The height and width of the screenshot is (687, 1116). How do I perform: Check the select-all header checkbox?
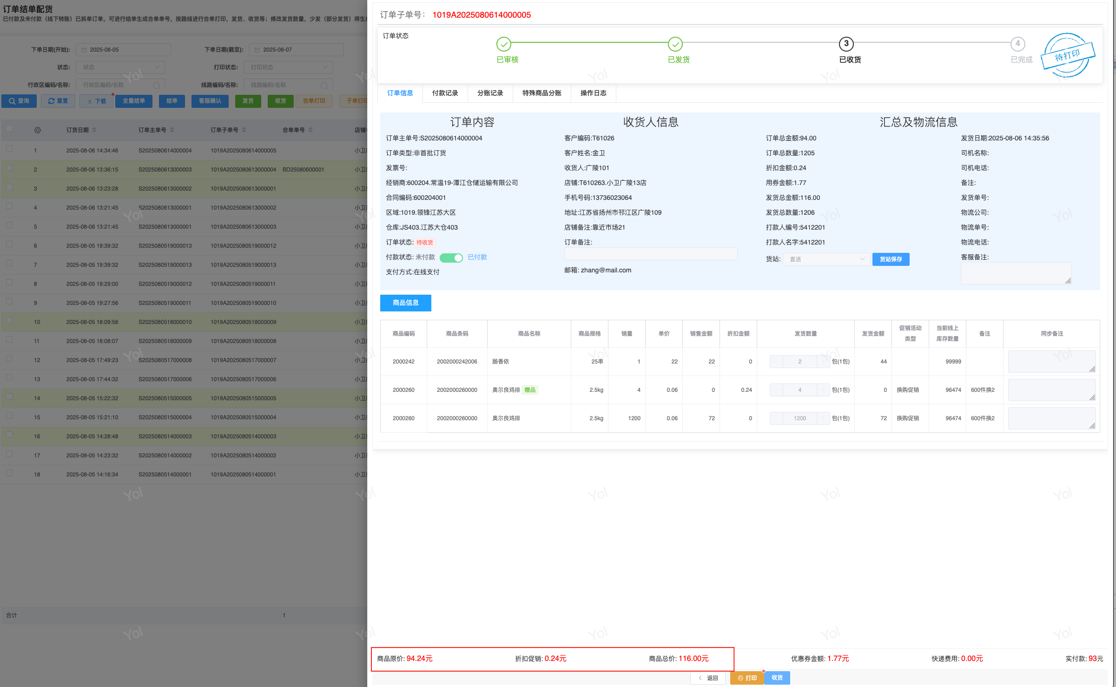9,129
